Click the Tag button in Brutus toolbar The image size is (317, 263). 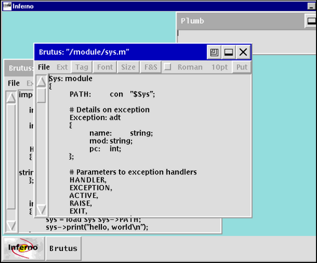(x=82, y=67)
